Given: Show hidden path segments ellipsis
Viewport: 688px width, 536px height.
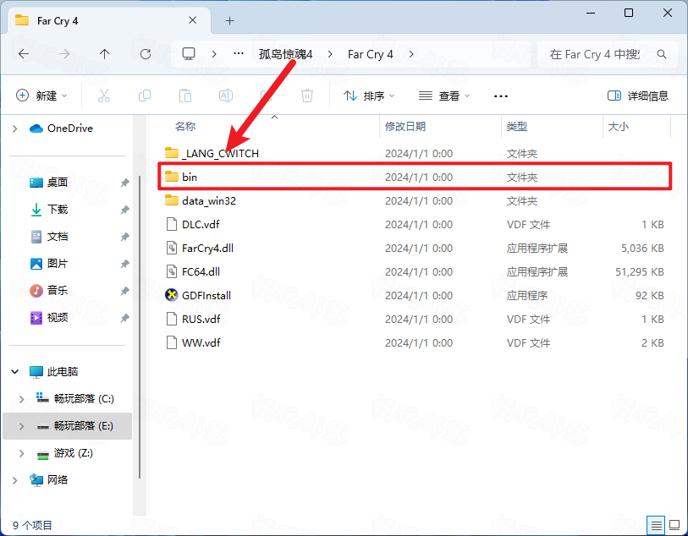Looking at the screenshot, I should (x=239, y=54).
